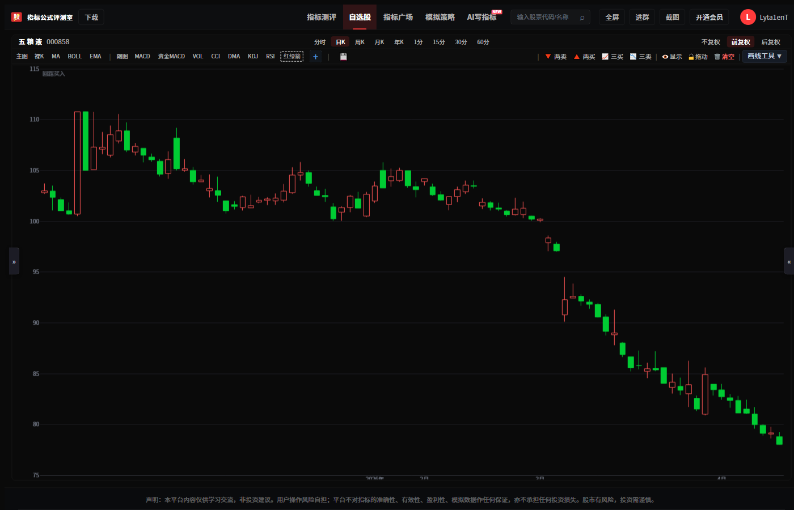Switch to 日K chart period
This screenshot has width=794, height=510.
[340, 42]
